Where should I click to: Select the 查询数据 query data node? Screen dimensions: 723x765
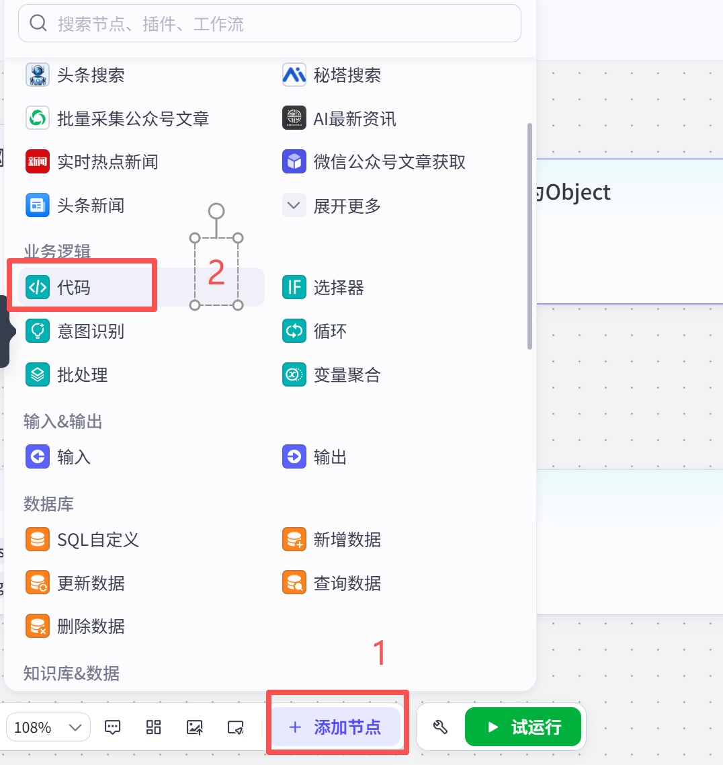[x=346, y=583]
